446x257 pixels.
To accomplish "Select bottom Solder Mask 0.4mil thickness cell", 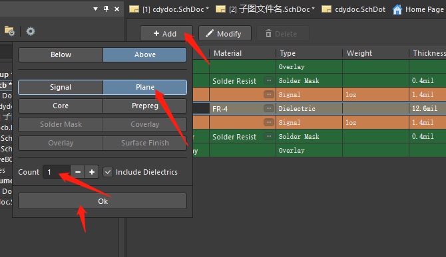I will pos(427,136).
